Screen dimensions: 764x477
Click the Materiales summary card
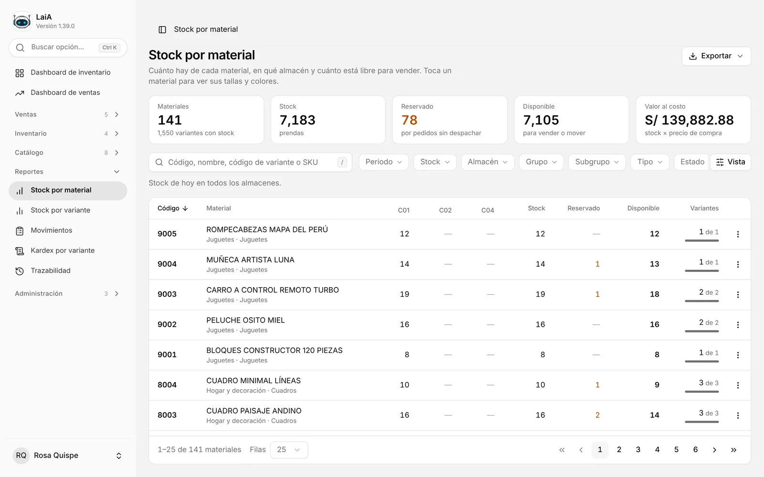tap(206, 120)
